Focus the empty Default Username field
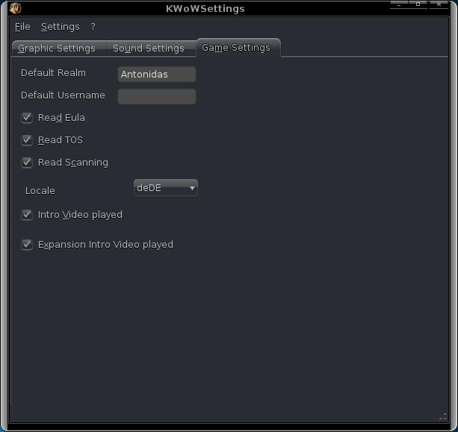 (157, 96)
